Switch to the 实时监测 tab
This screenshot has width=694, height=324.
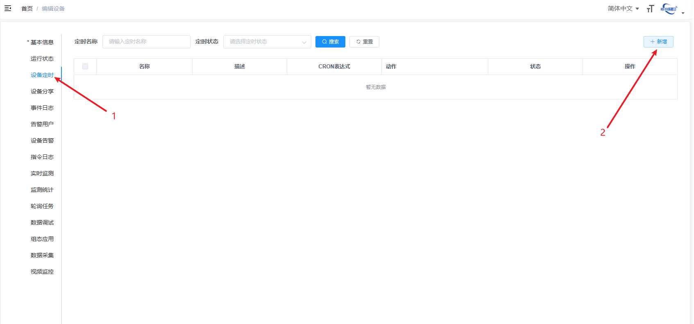[42, 173]
